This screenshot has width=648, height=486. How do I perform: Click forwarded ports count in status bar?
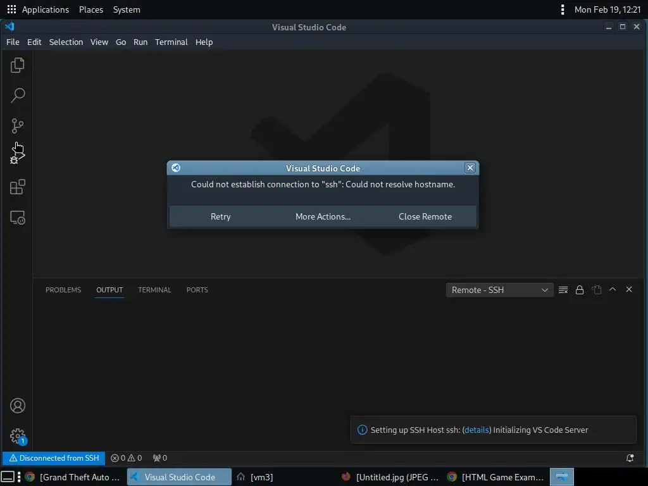pos(160,458)
